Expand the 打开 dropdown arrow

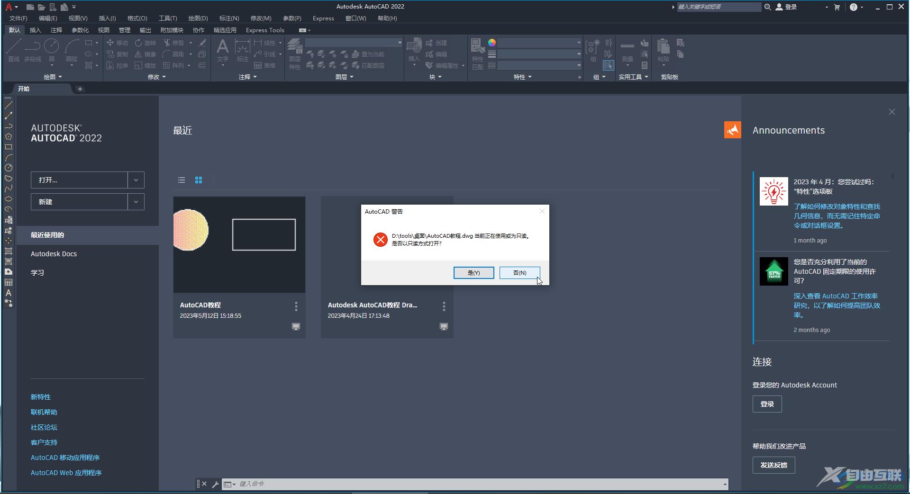coord(136,180)
